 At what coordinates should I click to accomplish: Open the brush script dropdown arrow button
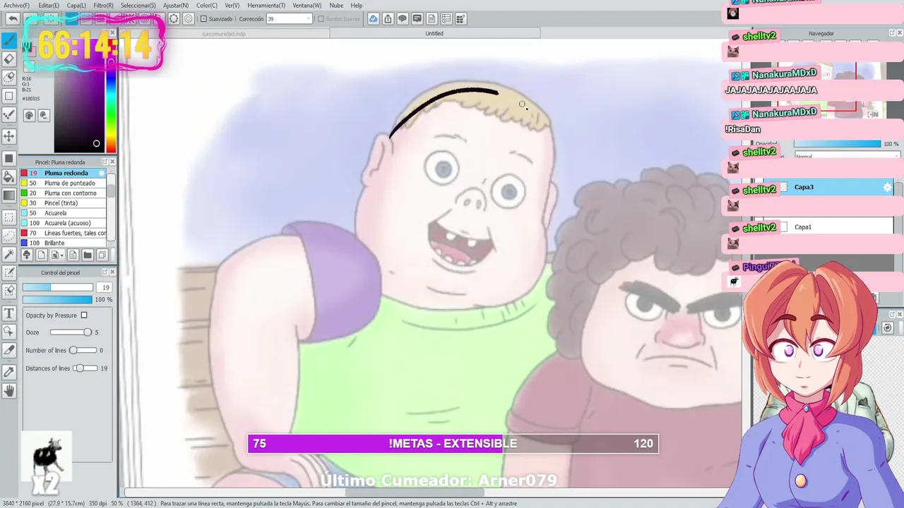click(x=59, y=255)
